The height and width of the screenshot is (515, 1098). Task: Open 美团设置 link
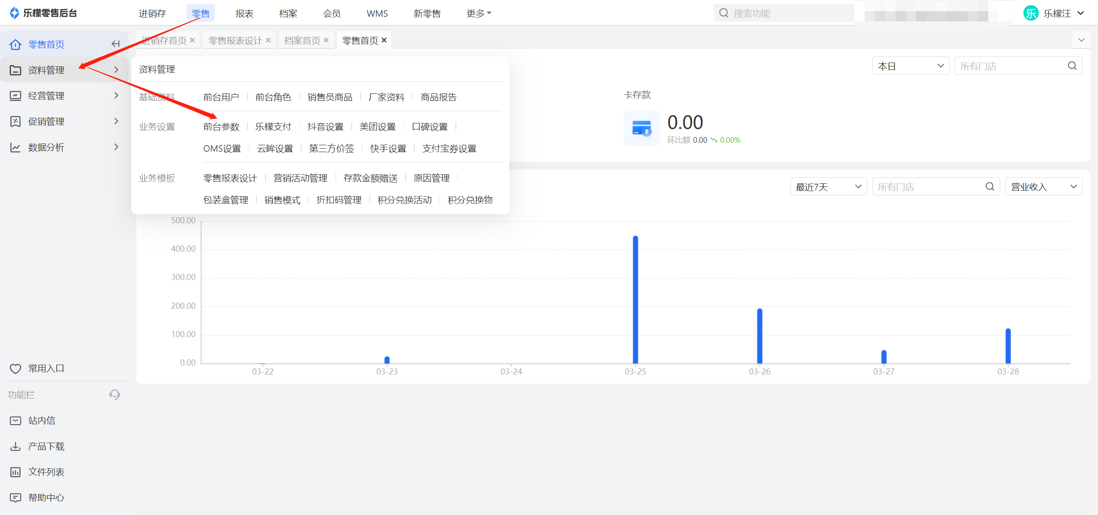pyautogui.click(x=377, y=126)
